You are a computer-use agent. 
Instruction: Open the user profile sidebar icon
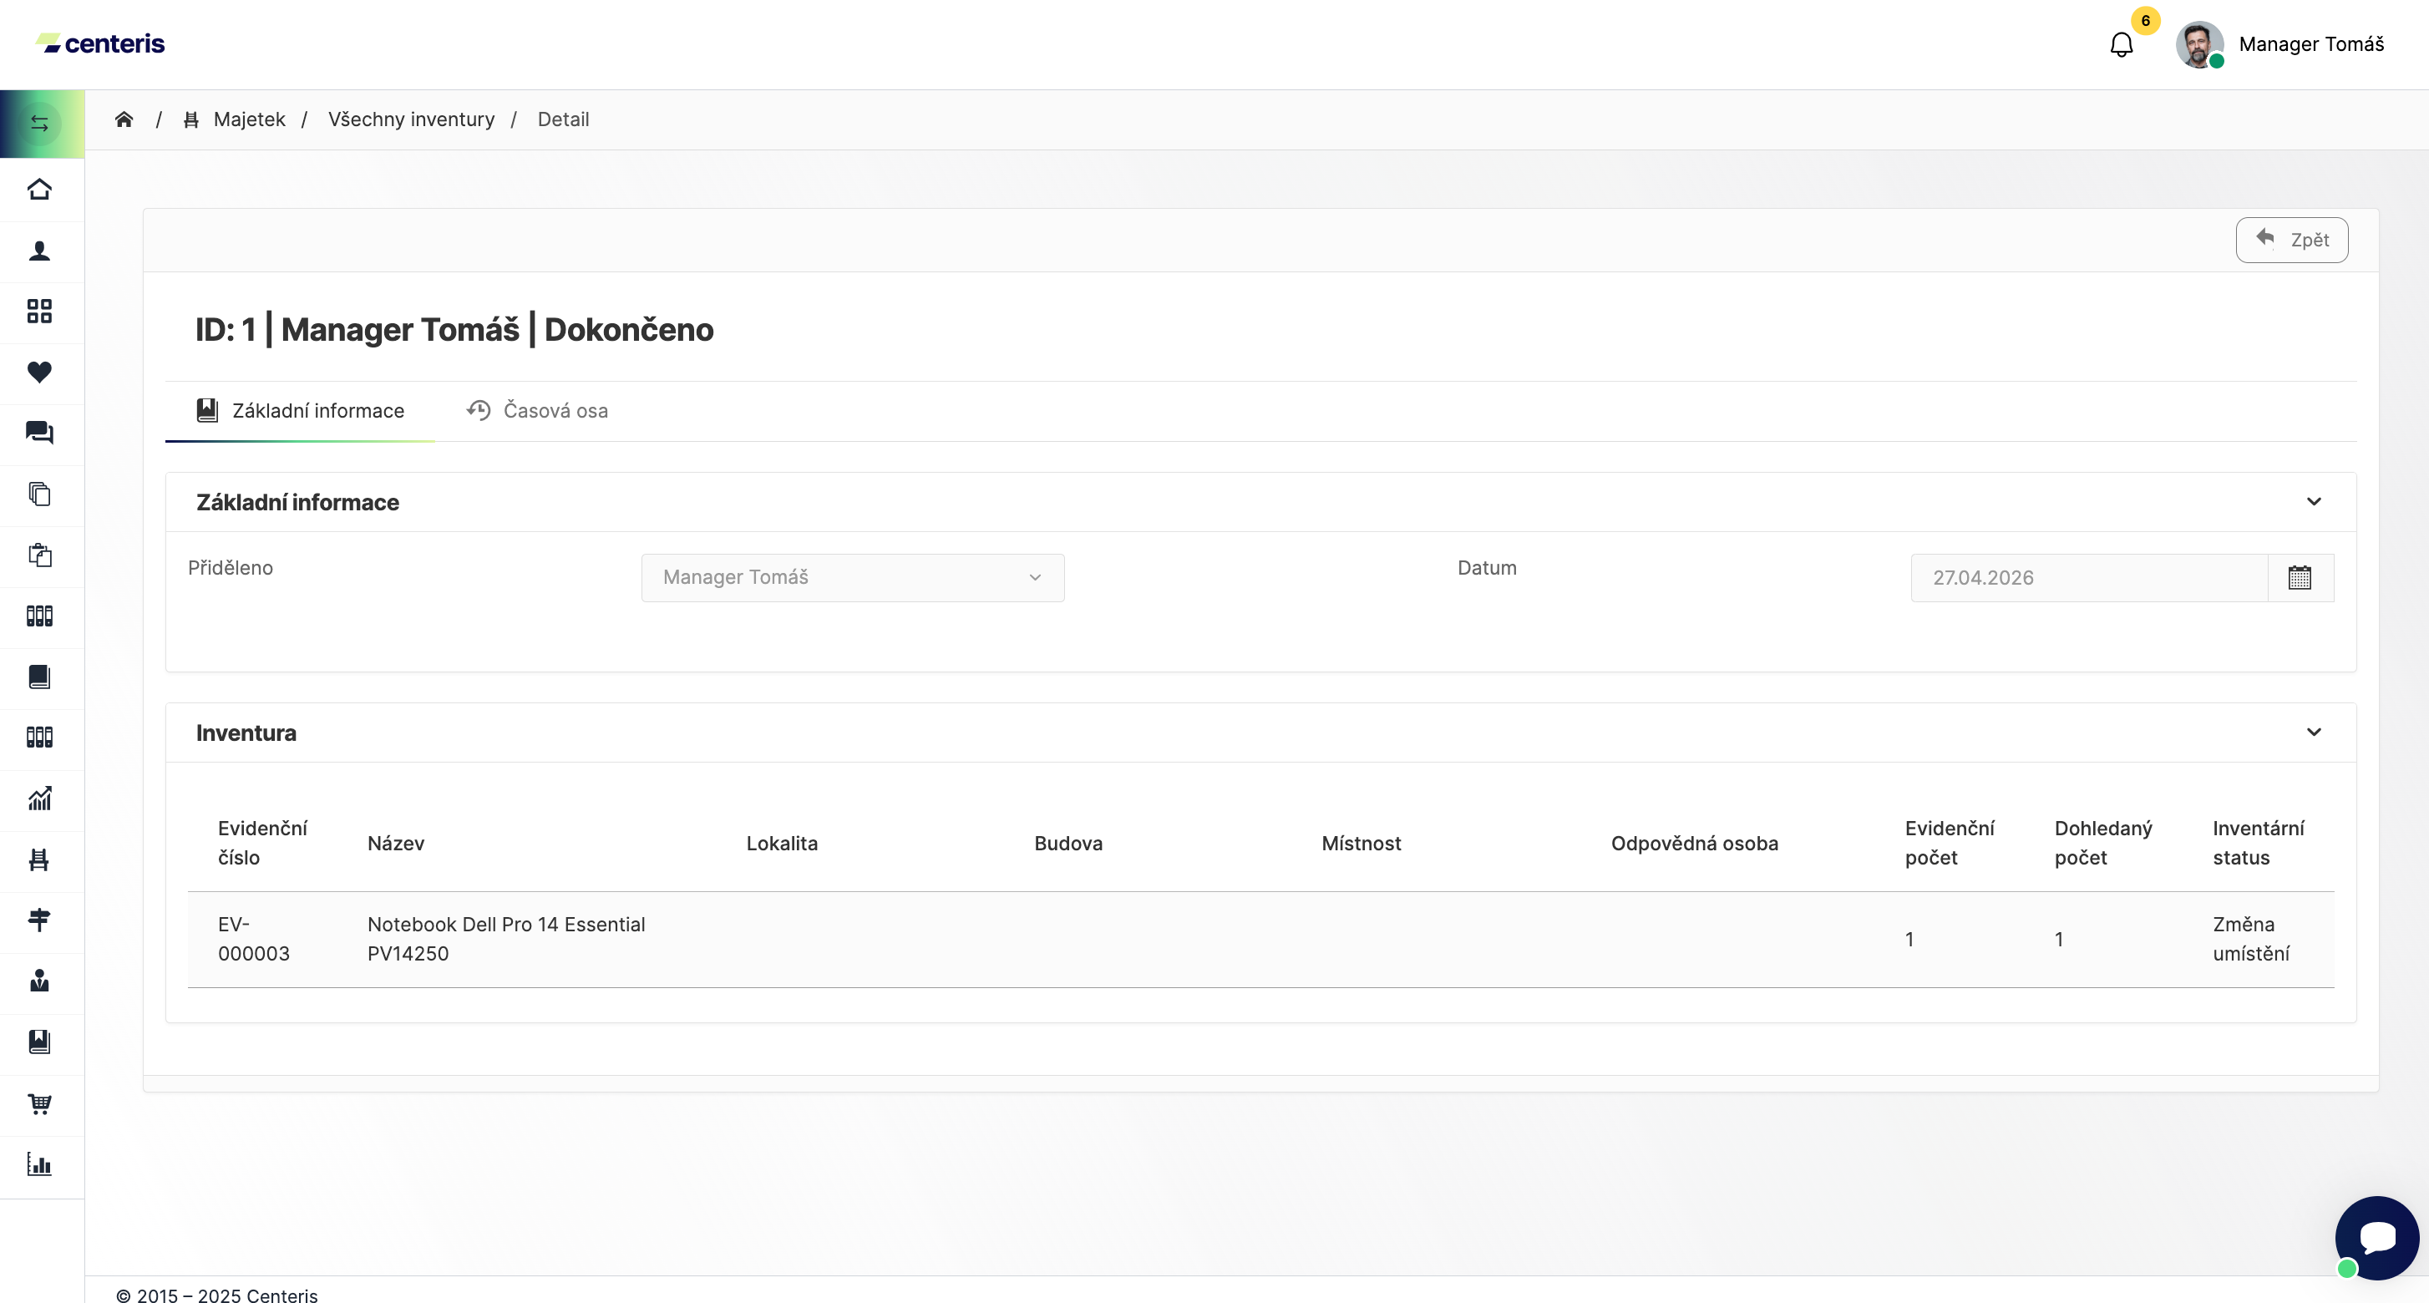point(39,251)
